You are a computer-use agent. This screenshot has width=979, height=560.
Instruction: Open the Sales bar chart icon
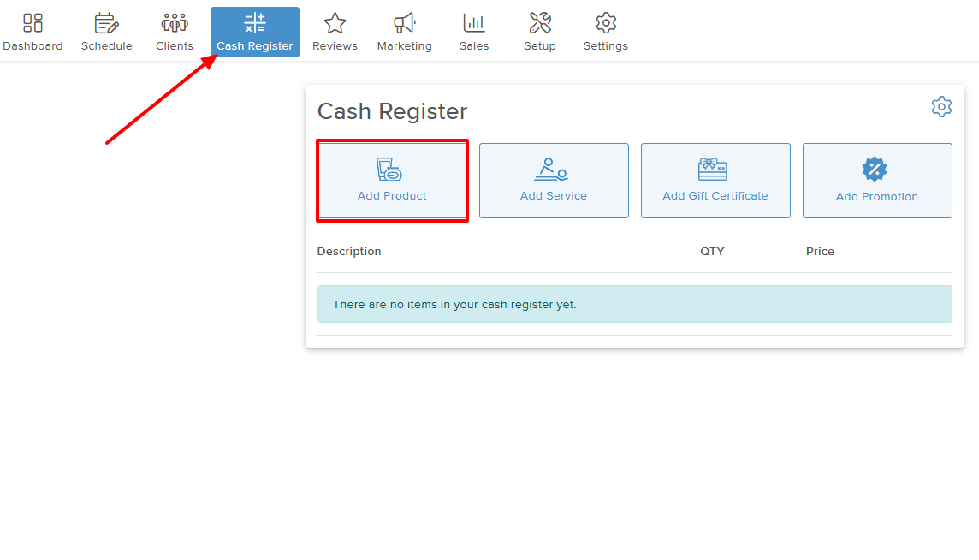pyautogui.click(x=473, y=23)
